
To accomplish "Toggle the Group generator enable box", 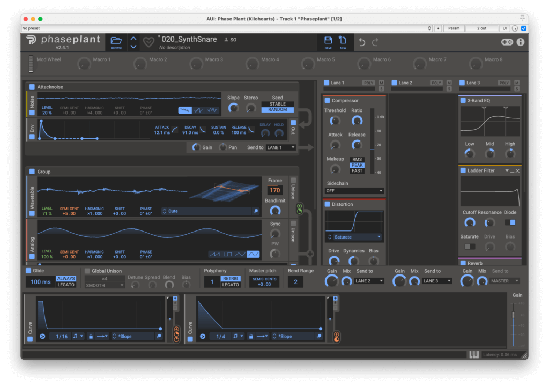I will click(32, 172).
